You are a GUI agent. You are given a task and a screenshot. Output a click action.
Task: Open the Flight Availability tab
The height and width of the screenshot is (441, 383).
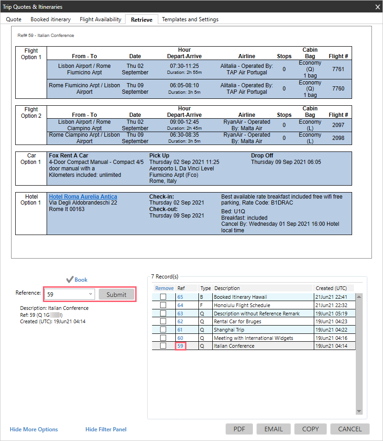pos(100,19)
